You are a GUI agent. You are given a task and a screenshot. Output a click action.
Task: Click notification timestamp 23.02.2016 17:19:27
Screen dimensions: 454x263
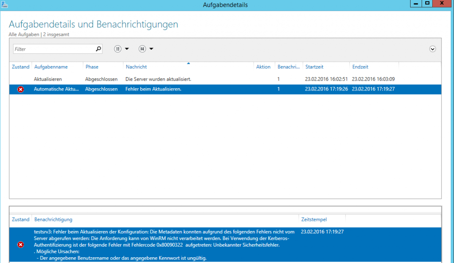tap(322, 232)
